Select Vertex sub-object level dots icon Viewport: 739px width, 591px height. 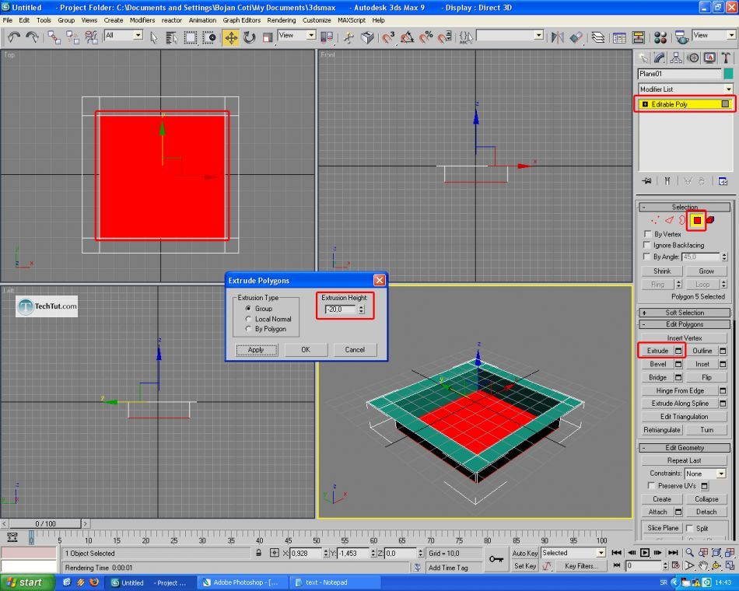click(x=655, y=220)
